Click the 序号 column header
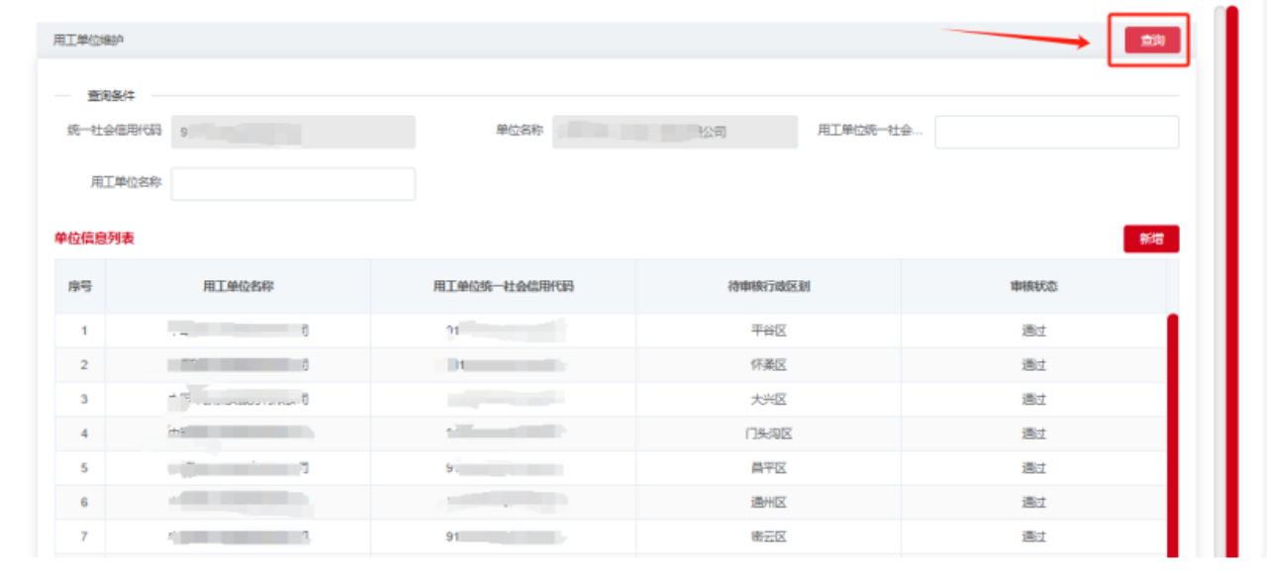The width and height of the screenshot is (1267, 570). point(80,286)
